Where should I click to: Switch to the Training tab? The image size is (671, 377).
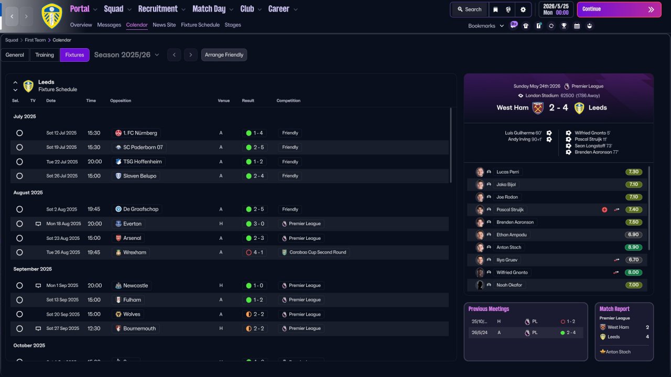45,55
